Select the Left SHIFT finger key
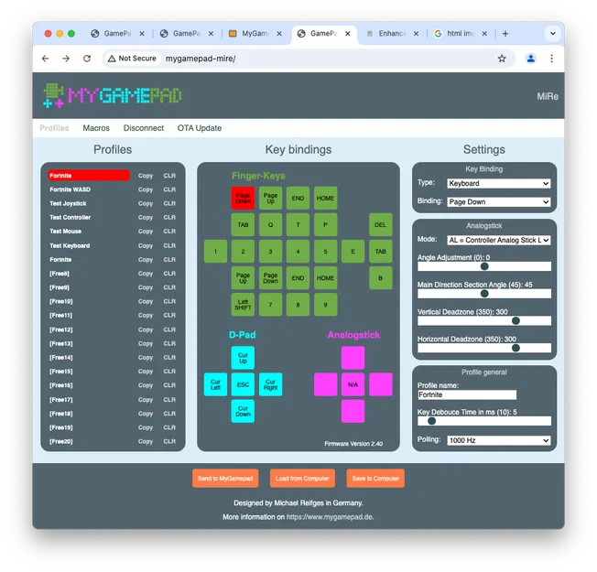This screenshot has width=597, height=572. point(243,305)
